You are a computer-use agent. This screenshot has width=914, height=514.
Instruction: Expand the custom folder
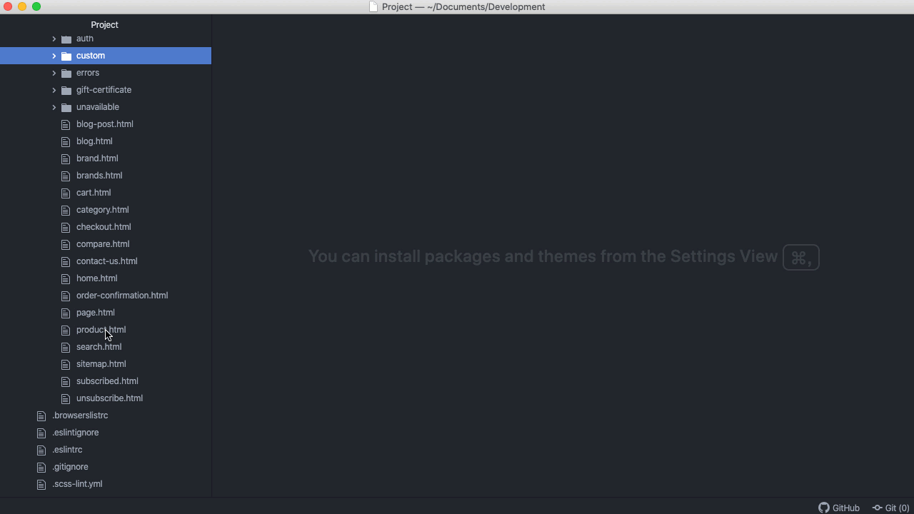click(x=54, y=55)
